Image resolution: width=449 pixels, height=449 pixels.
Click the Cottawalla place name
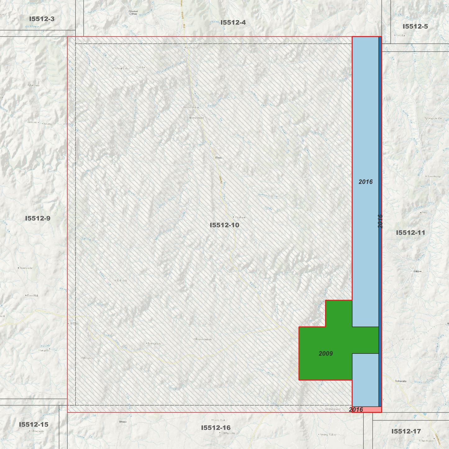pos(401,381)
